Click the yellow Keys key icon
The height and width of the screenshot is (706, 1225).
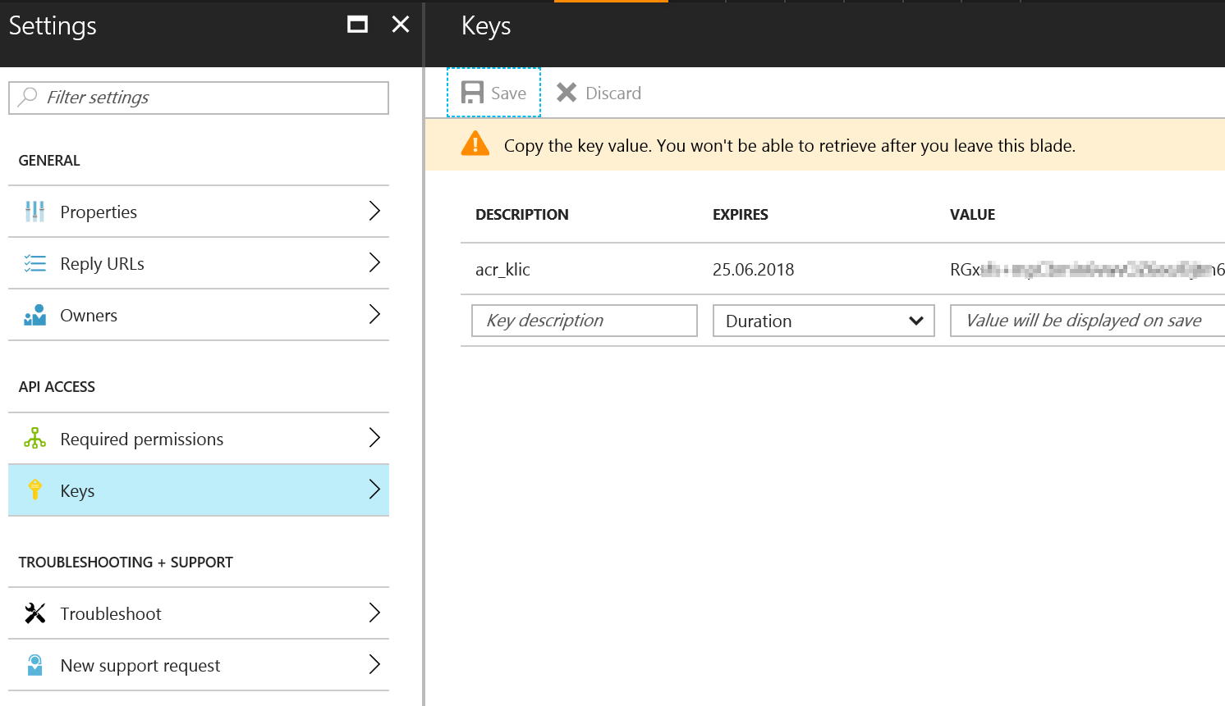[34, 490]
